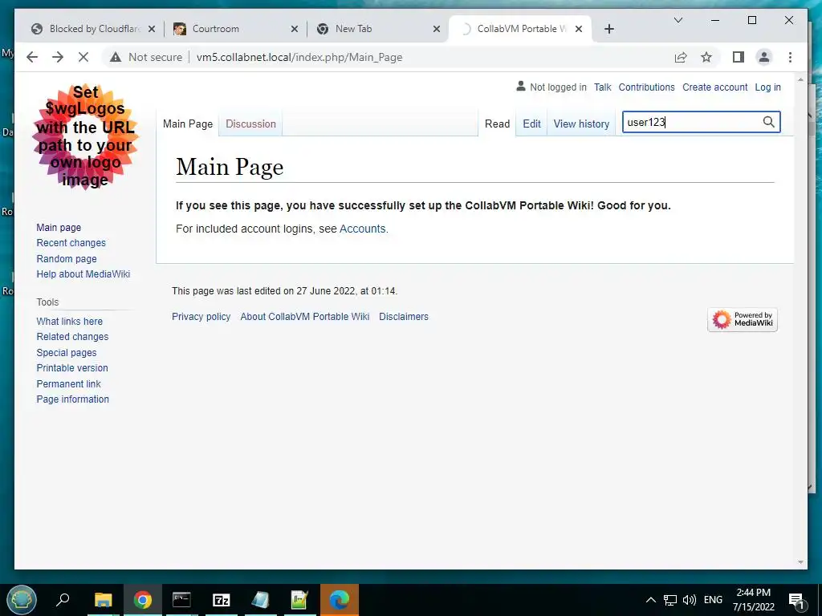The width and height of the screenshot is (822, 616).
Task: Open Help about MediaWiki
Action: (83, 274)
